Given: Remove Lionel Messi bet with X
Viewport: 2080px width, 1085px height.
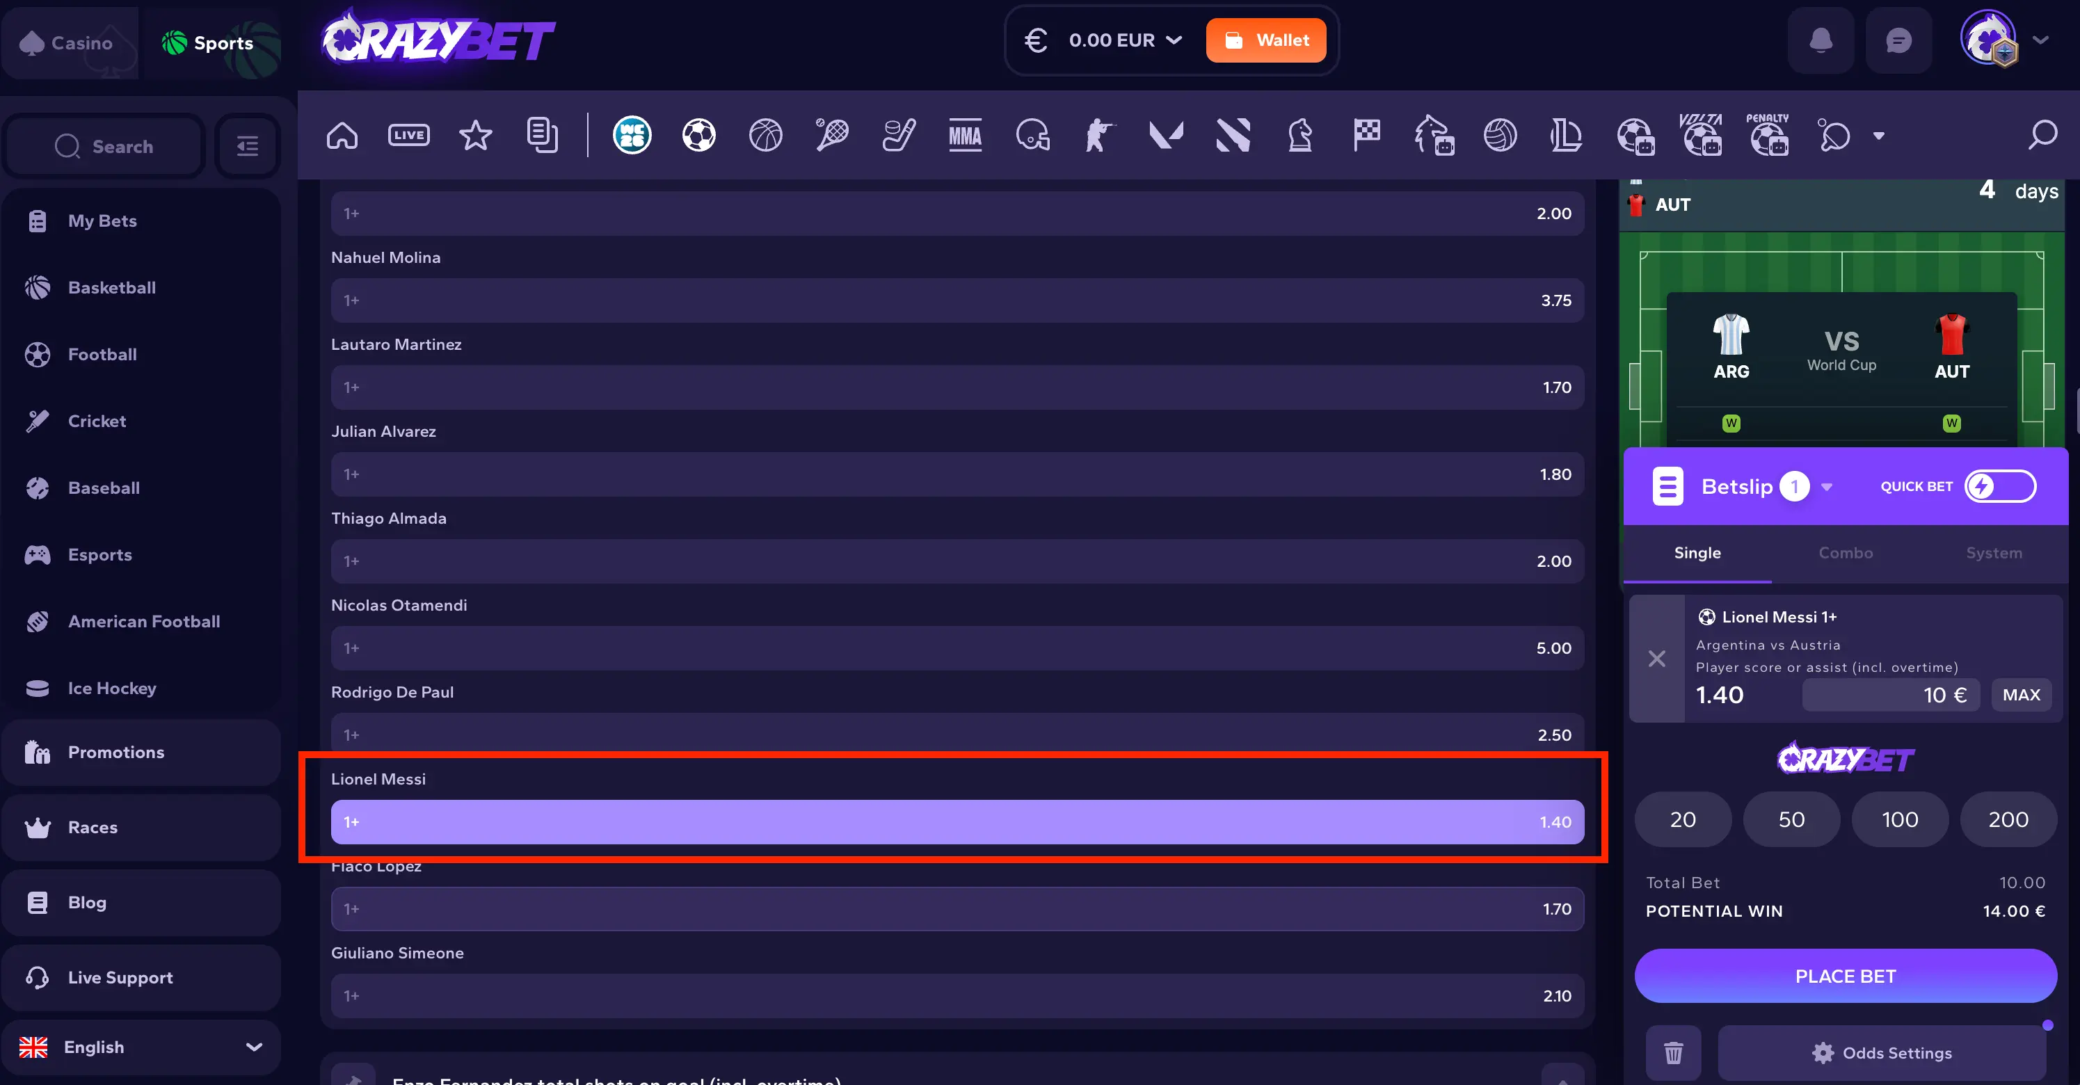Looking at the screenshot, I should click(x=1657, y=659).
